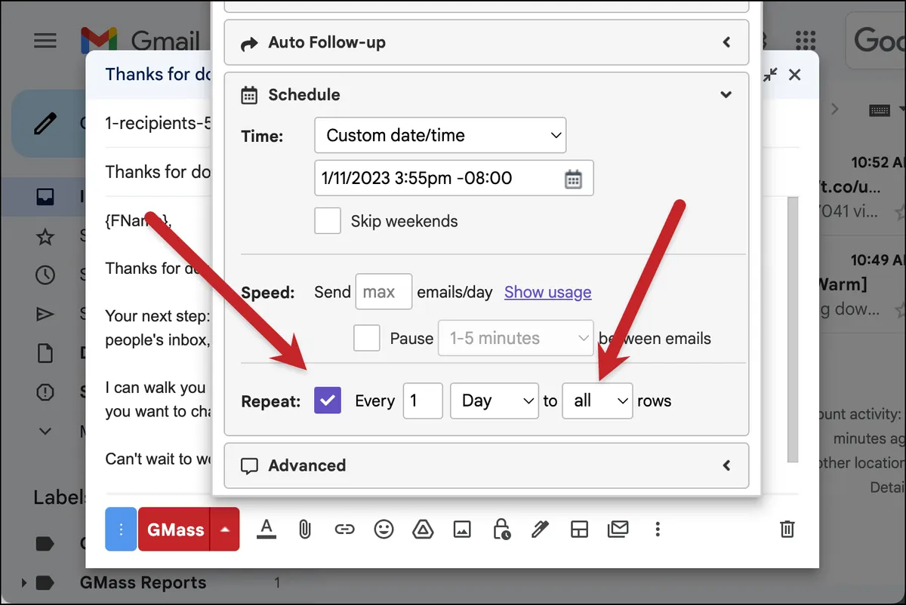Click the date/time field 1/11/2023 3:55pm
906x605 pixels.
tap(454, 178)
